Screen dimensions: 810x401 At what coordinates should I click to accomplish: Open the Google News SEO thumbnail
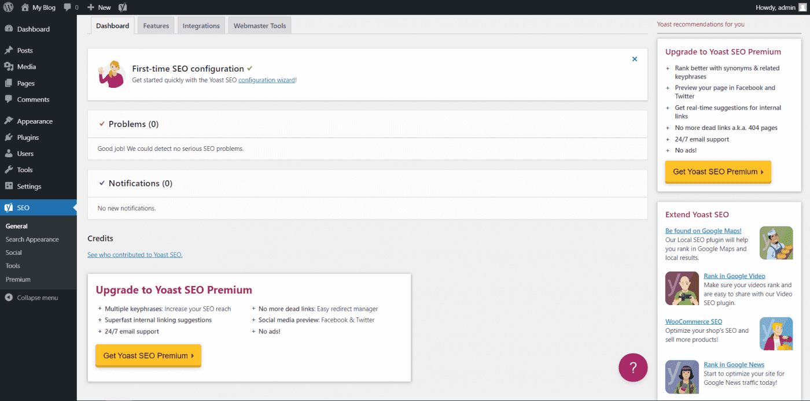(682, 377)
